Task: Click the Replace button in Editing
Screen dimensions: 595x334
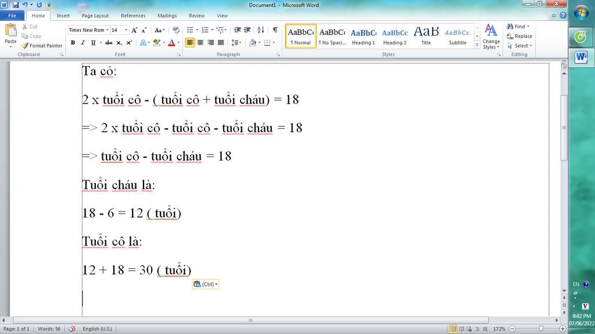Action: [x=519, y=36]
